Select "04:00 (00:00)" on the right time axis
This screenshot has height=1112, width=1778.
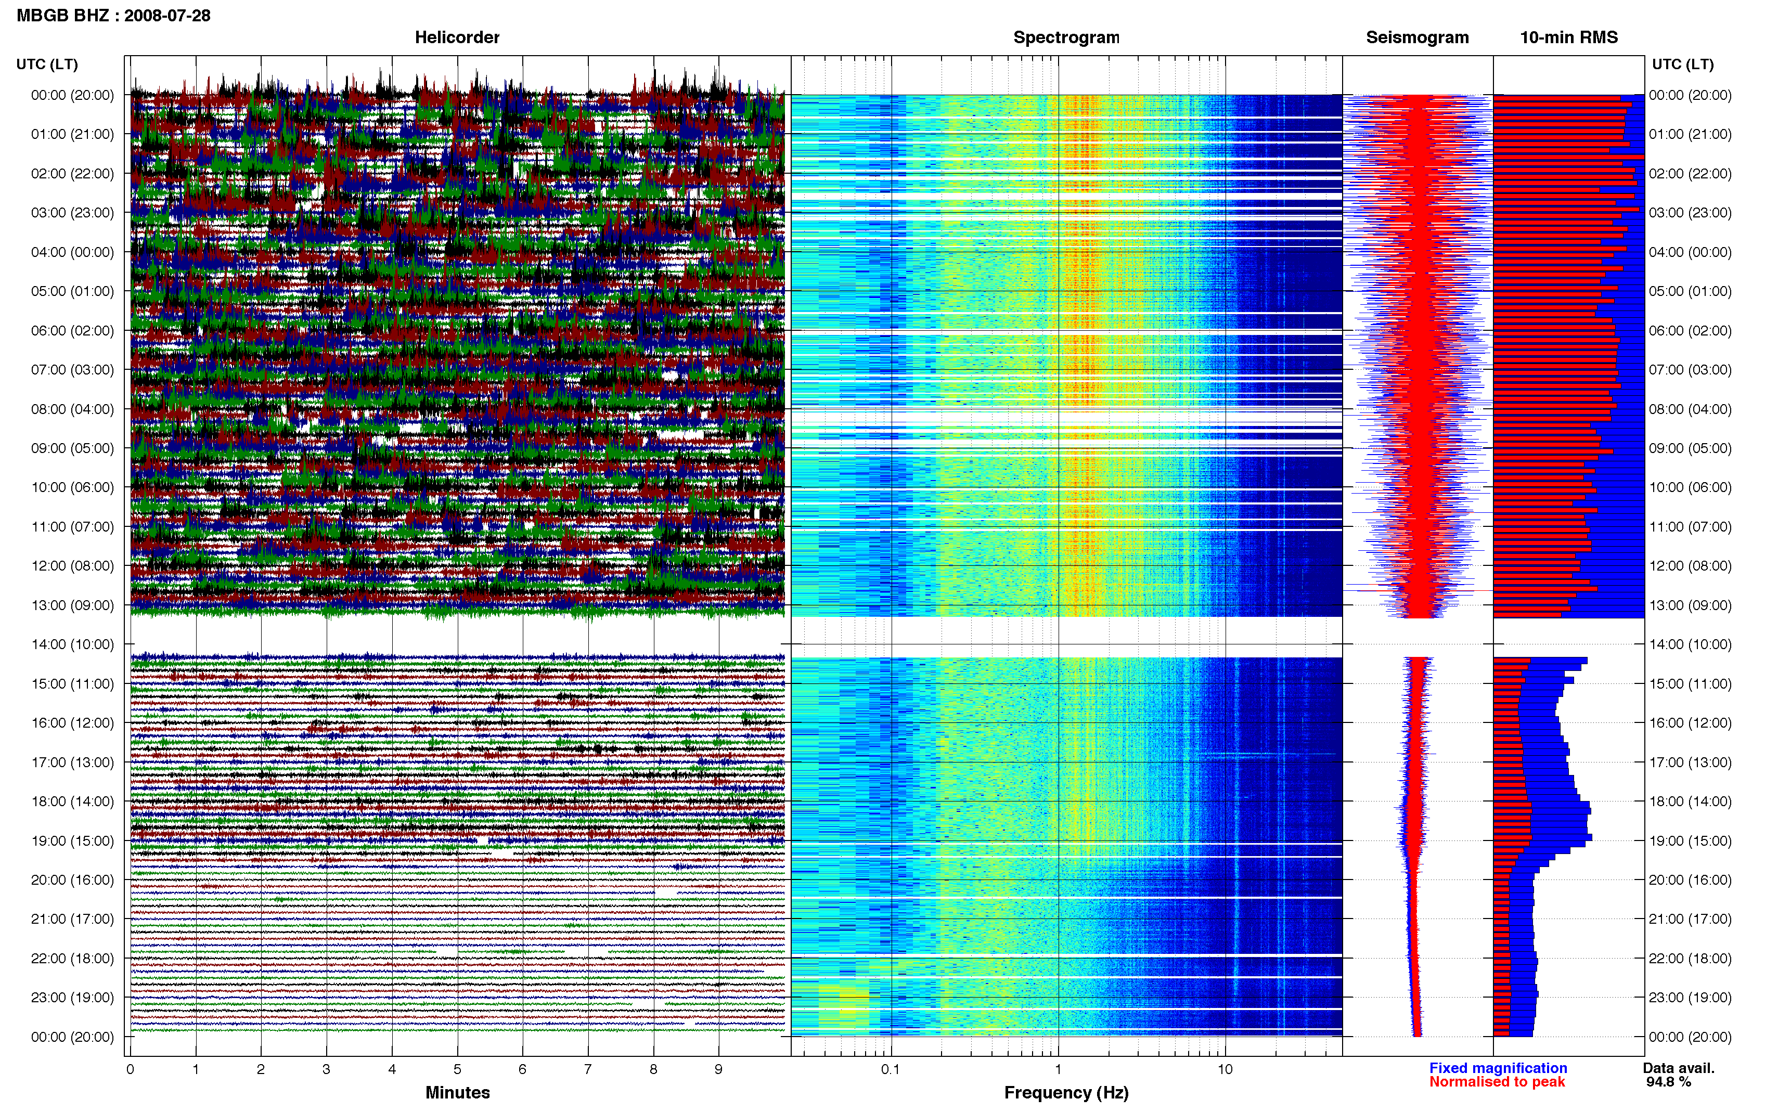pos(1690,252)
